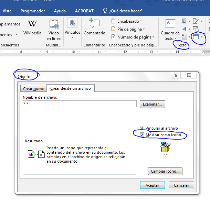The image size is (210, 207).
Task: Click the Quick Parts (Elementos rápidos) icon
Action: pos(184,21)
